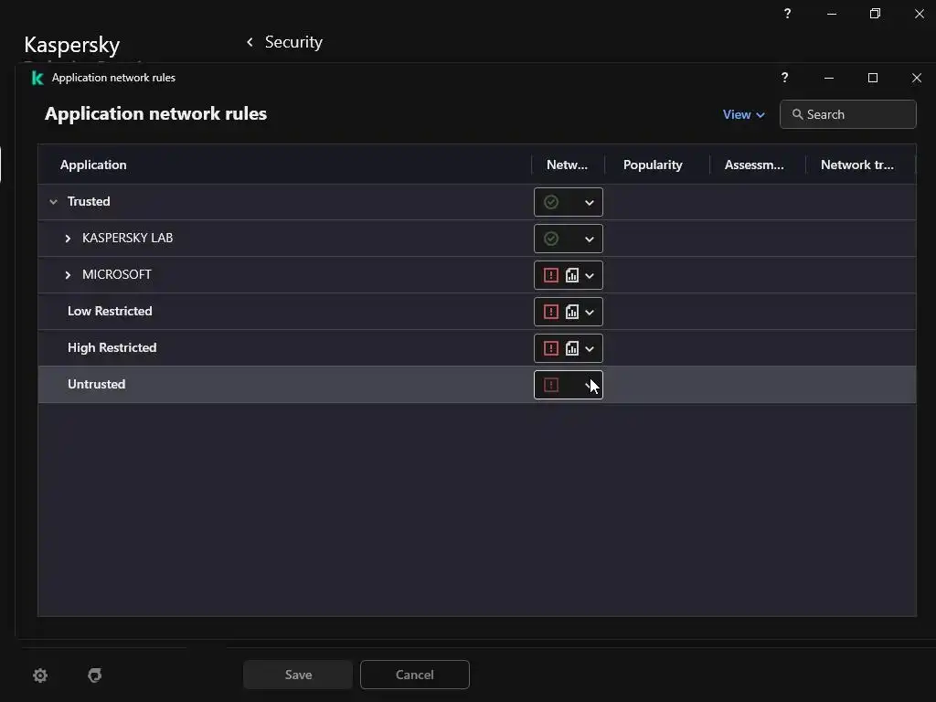
Task: Collapse the Trusted group chevron
Action: pos(53,202)
